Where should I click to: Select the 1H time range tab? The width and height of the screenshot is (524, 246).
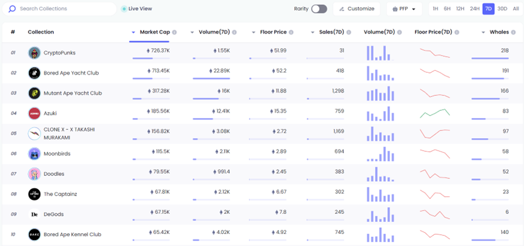coord(435,9)
